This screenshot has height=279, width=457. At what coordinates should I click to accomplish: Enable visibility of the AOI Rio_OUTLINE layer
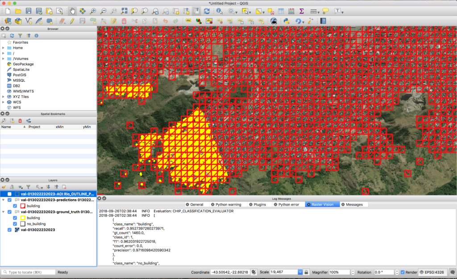click(9, 194)
